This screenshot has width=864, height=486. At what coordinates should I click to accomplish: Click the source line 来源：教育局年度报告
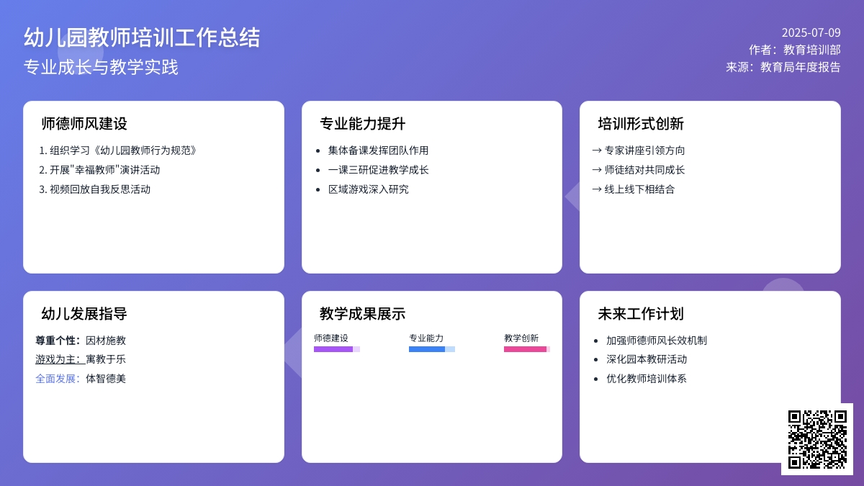point(783,67)
